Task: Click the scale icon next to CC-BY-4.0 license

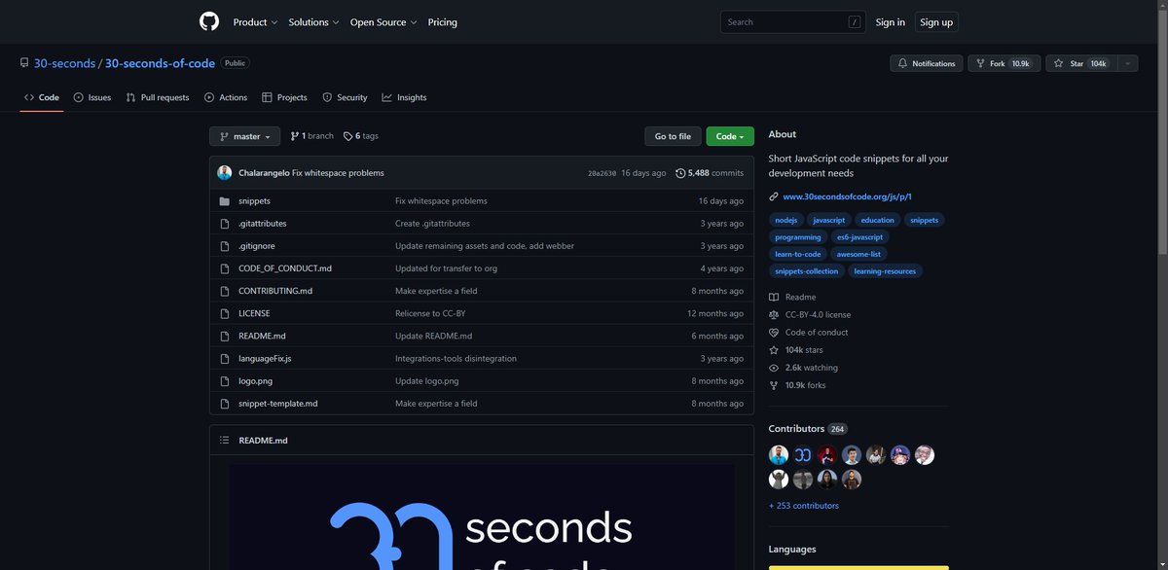Action: pyautogui.click(x=773, y=314)
